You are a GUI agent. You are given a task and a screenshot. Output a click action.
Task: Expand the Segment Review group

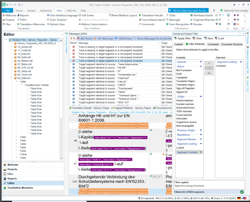click(201, 139)
